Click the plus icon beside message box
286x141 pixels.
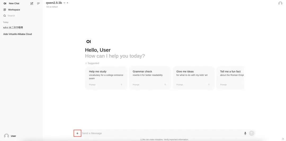coord(77,133)
